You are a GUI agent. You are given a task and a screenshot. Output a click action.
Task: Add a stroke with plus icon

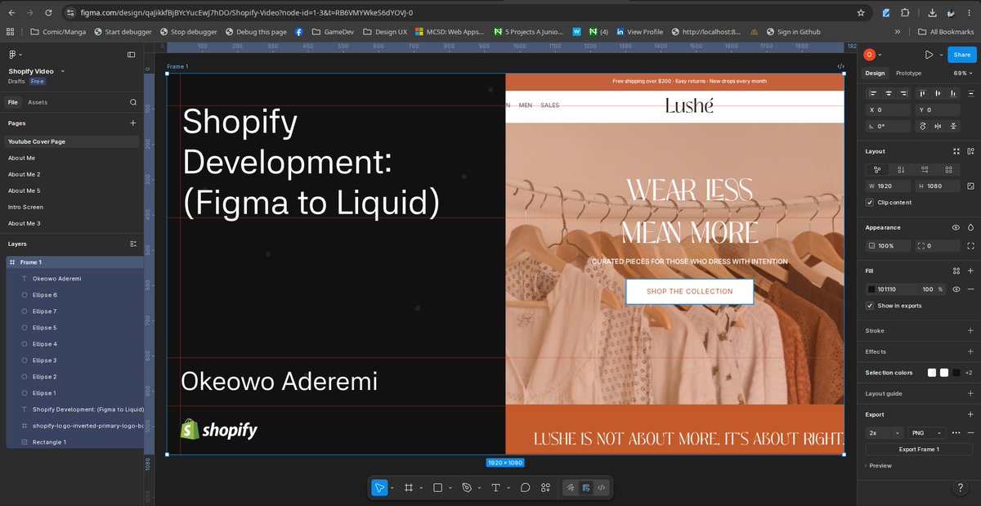(x=970, y=330)
